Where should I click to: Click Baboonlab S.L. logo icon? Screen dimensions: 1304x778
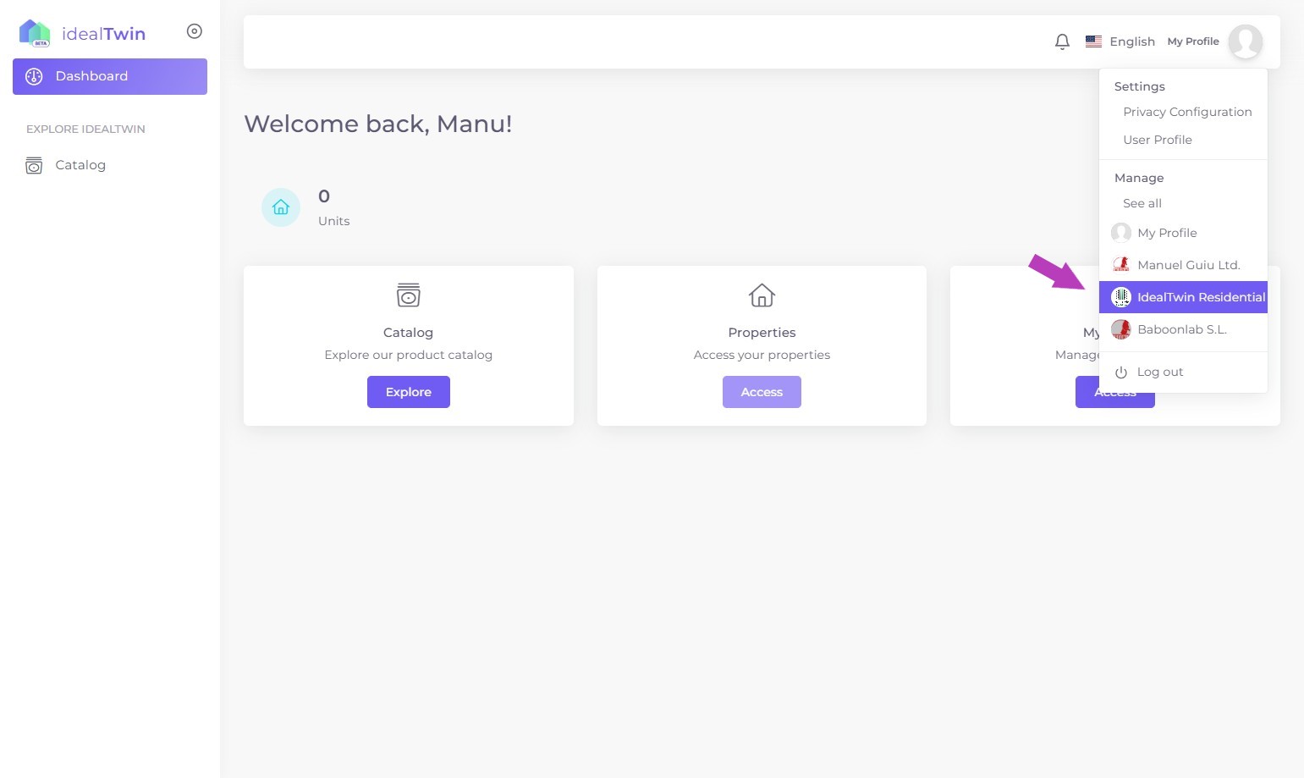pos(1121,329)
